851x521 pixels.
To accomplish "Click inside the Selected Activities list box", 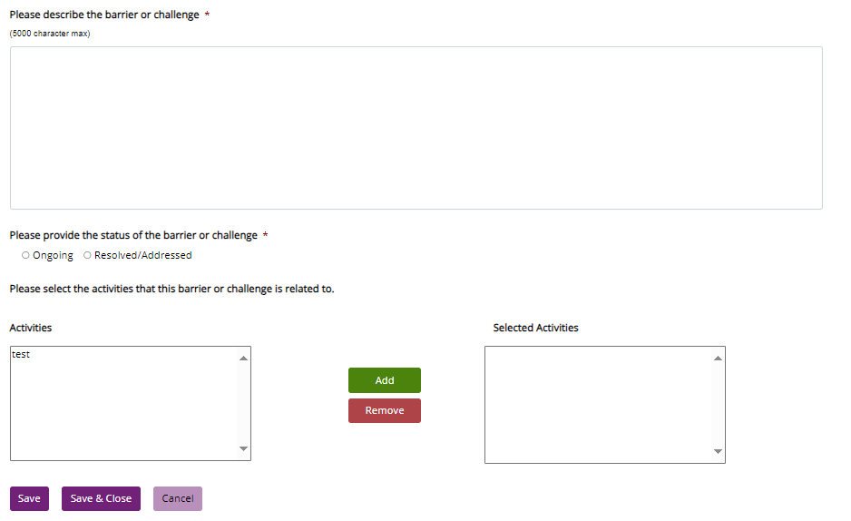I will (x=599, y=405).
